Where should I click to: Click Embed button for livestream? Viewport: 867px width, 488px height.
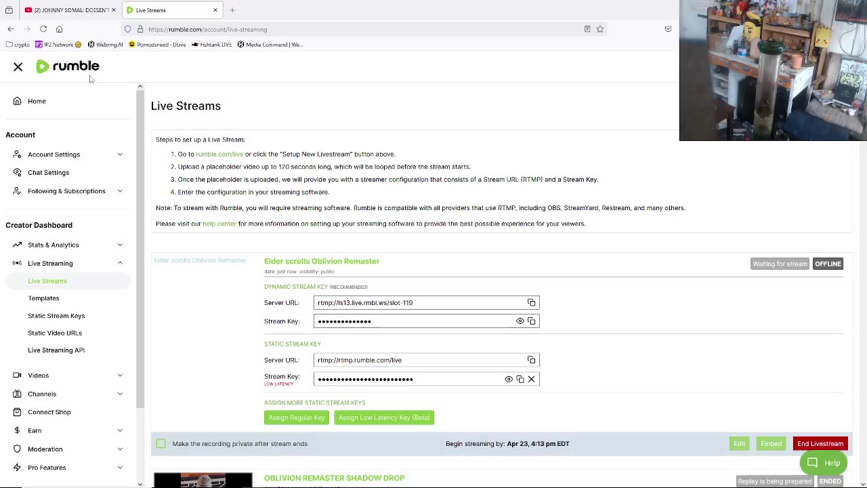[x=771, y=444]
